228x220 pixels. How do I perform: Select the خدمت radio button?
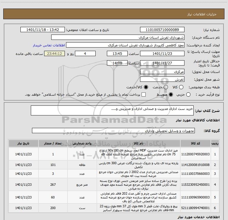(x=166, y=87)
